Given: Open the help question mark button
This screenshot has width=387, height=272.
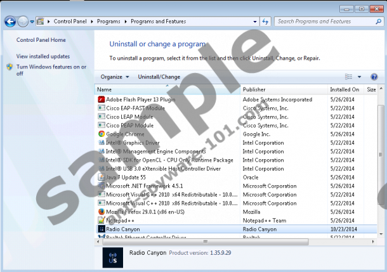Looking at the screenshot, I should (x=374, y=77).
